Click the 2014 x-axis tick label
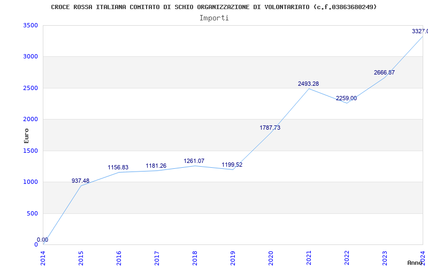428x268 pixels. 43,258
